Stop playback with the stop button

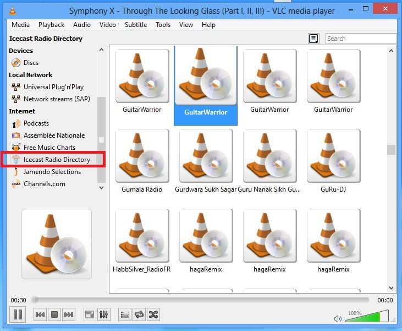tap(54, 314)
